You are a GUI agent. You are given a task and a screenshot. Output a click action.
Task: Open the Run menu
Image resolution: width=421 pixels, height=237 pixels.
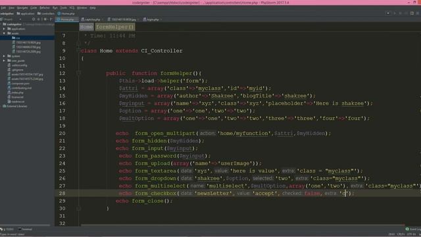55,8
